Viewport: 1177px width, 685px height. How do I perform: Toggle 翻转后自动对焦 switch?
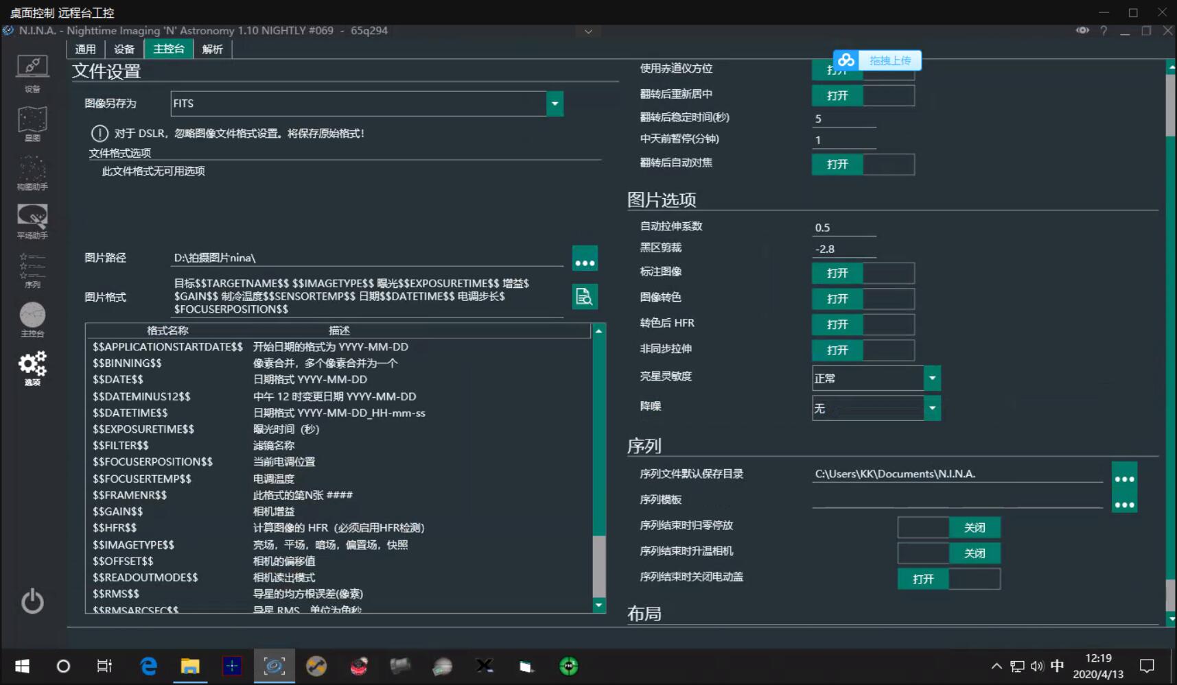click(x=863, y=165)
